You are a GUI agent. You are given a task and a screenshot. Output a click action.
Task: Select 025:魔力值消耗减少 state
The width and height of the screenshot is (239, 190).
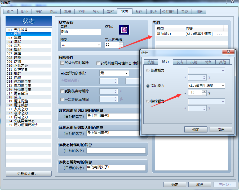[29, 125]
